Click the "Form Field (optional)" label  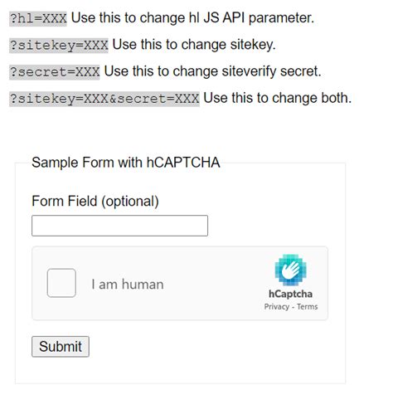point(95,201)
